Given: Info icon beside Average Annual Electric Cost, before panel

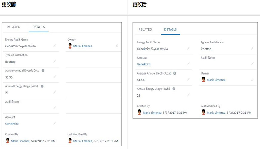Looking at the screenshot, I should click(43, 71).
